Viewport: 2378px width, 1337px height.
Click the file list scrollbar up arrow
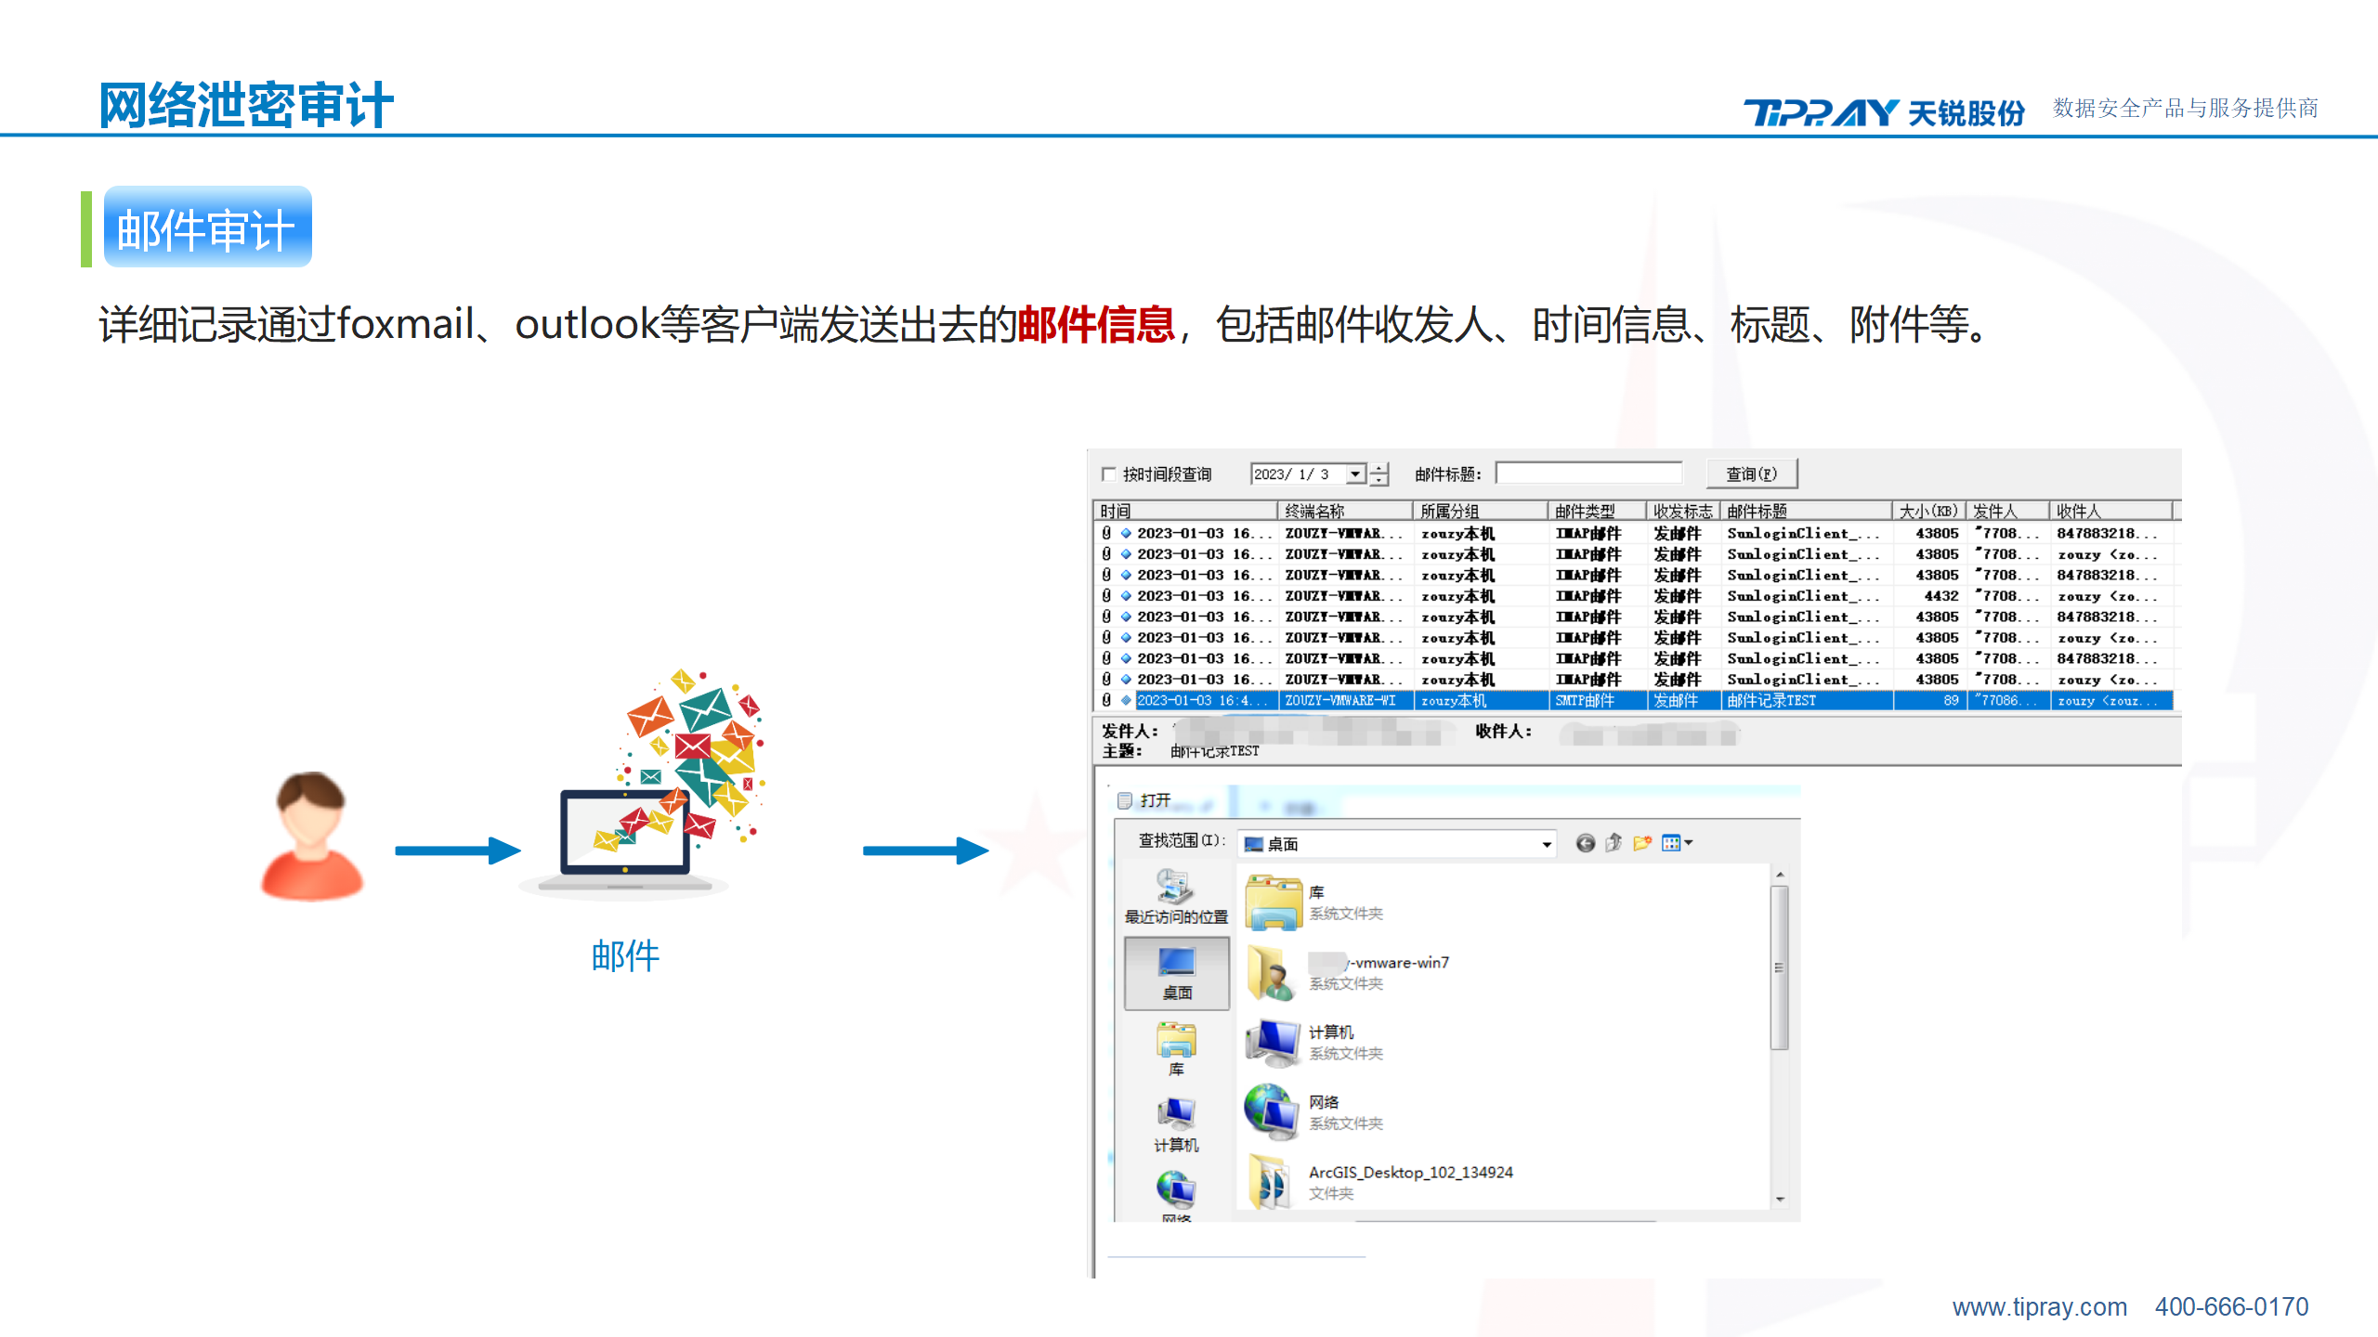pos(1780,875)
